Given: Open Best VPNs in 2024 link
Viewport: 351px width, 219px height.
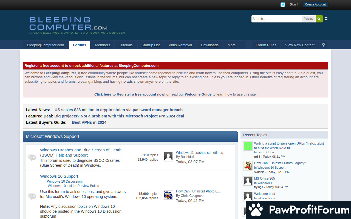Looking at the screenshot, I should [89, 122].
